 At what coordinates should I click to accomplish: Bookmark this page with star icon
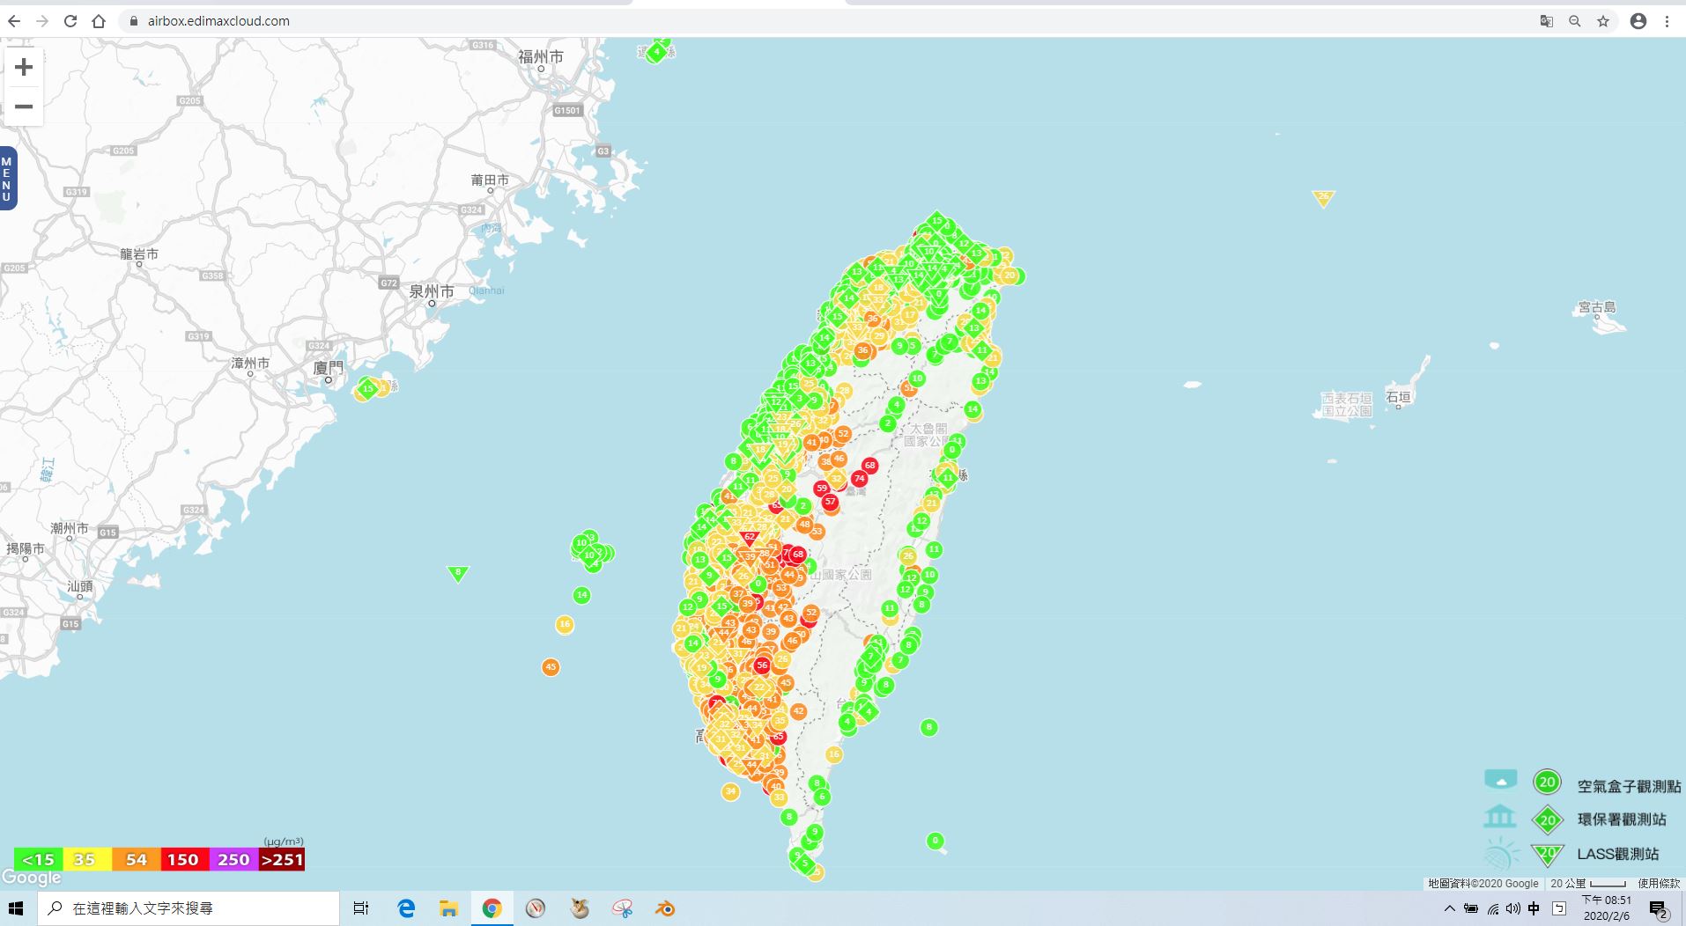[x=1603, y=21]
